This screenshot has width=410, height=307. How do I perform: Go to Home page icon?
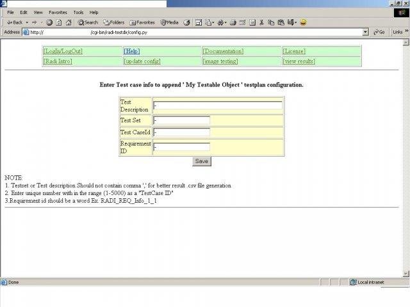tap(68, 22)
